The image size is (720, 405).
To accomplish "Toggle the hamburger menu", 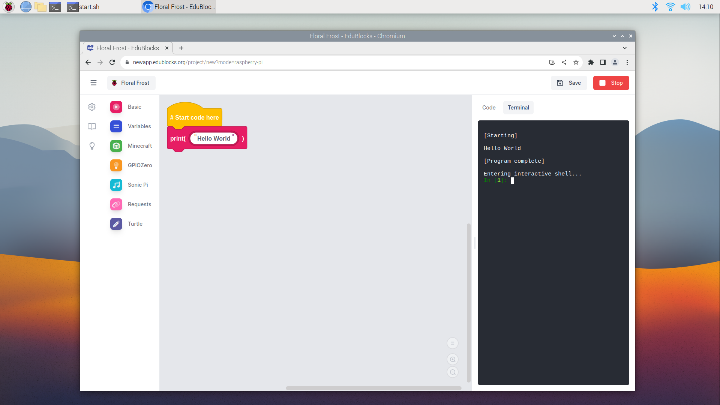I will 93,83.
